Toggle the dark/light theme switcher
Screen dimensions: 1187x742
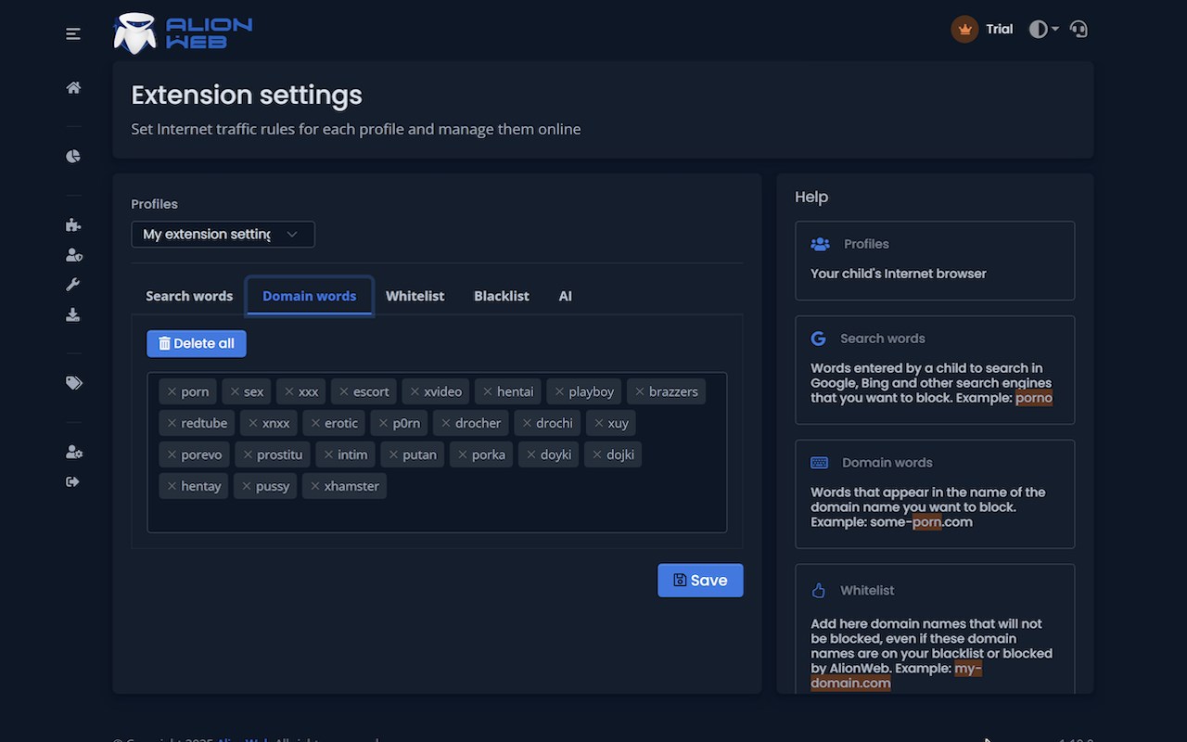point(1043,29)
